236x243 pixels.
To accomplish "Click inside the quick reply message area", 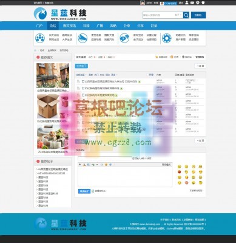I will point(125,177).
